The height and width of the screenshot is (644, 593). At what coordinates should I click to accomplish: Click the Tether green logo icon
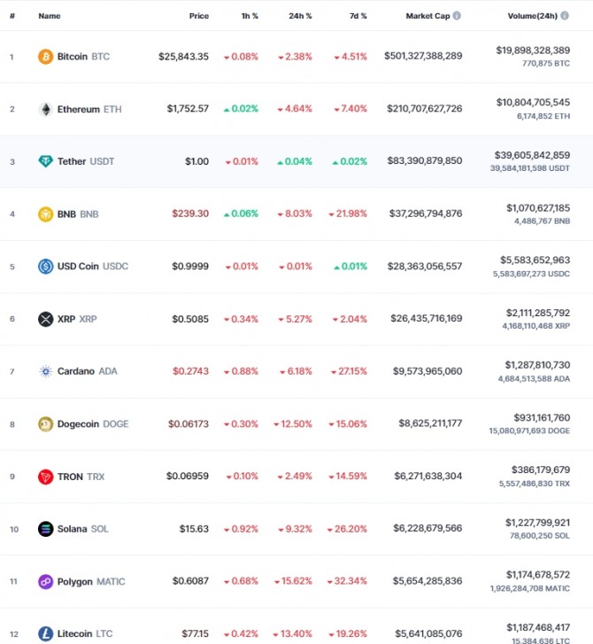click(x=45, y=161)
